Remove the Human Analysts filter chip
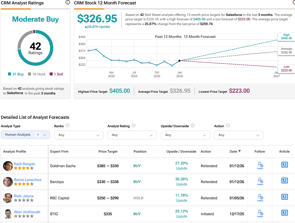The height and width of the screenshot is (223, 295). click(x=38, y=135)
